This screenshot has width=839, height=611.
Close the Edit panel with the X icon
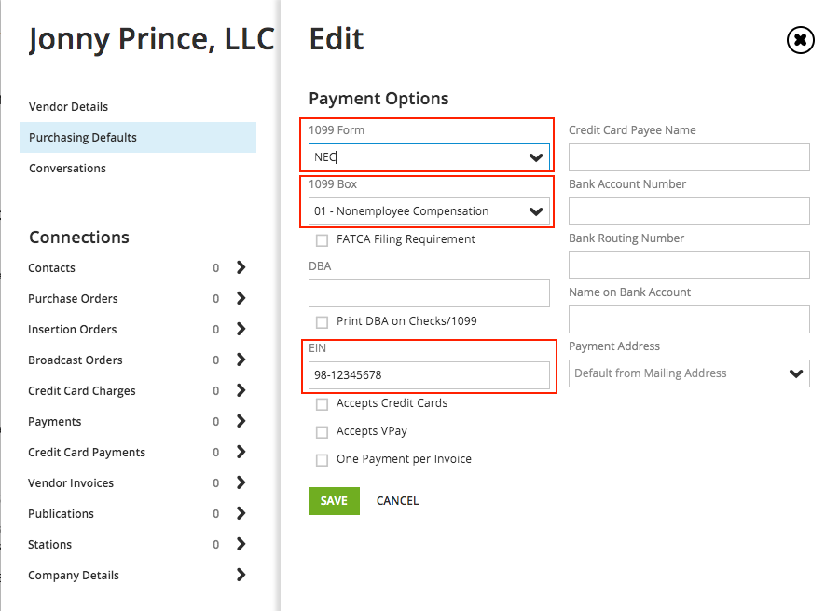pos(801,40)
